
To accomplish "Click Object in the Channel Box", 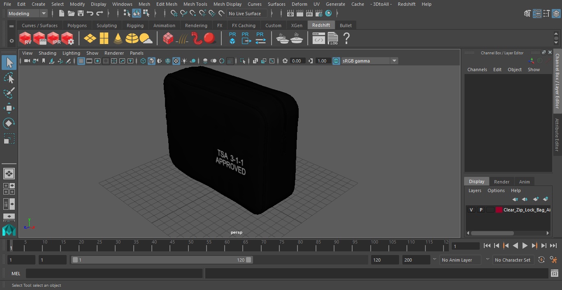I will [514, 70].
